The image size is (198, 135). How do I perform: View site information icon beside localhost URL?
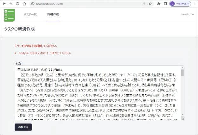tap(33, 4)
